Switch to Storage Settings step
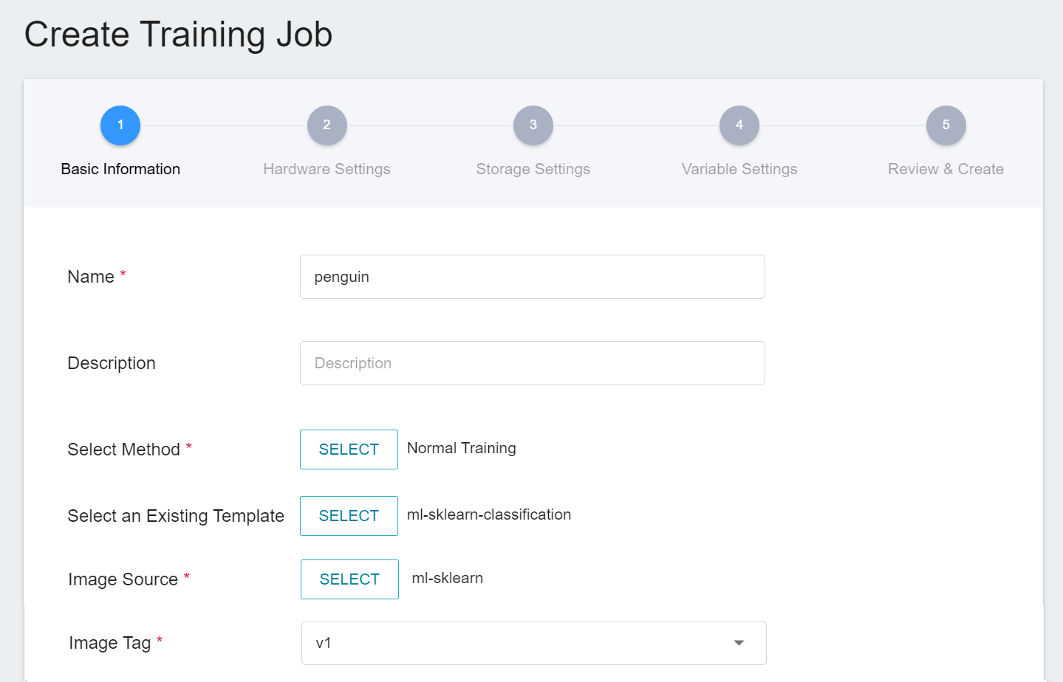The width and height of the screenshot is (1063, 682). (533, 169)
